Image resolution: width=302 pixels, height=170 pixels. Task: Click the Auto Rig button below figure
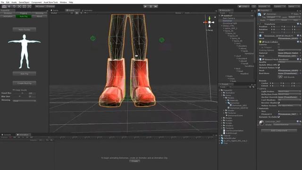[24, 74]
